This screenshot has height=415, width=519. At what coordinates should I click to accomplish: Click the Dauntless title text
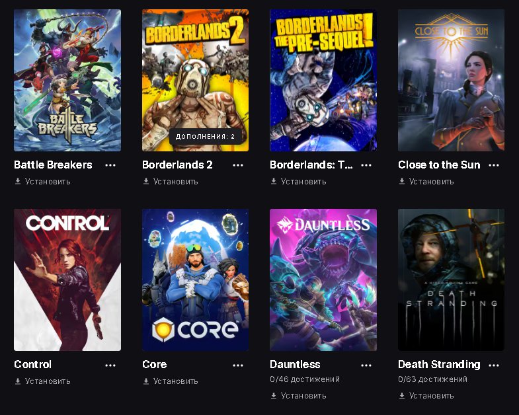(x=295, y=364)
